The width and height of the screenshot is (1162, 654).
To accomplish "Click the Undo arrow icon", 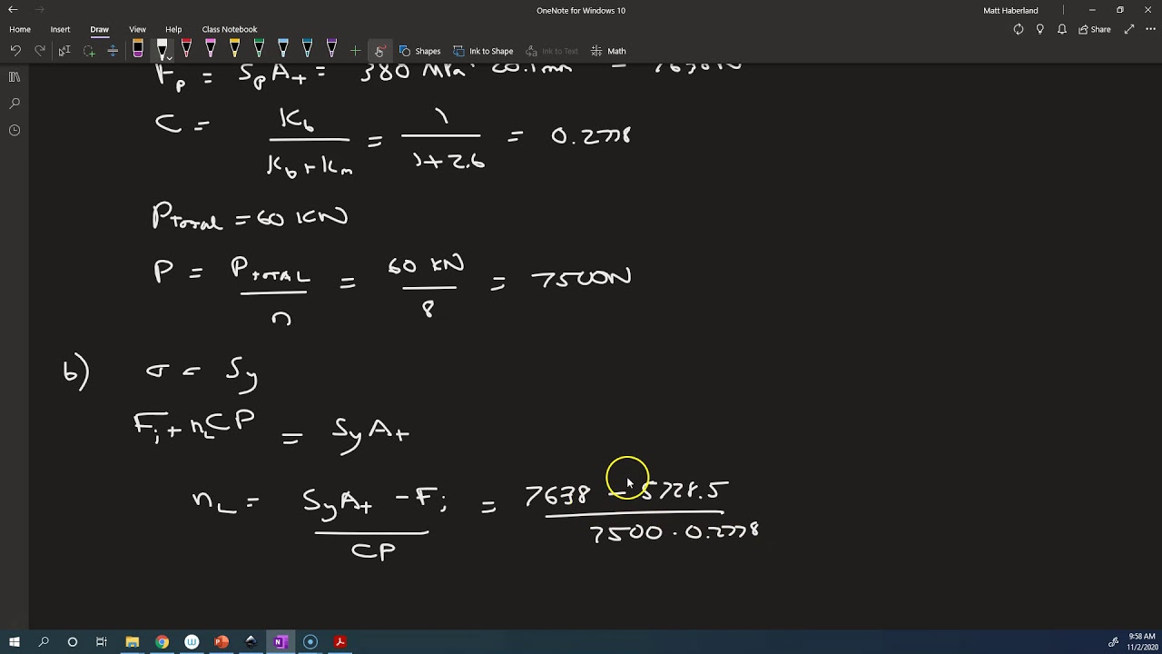I will [x=15, y=51].
